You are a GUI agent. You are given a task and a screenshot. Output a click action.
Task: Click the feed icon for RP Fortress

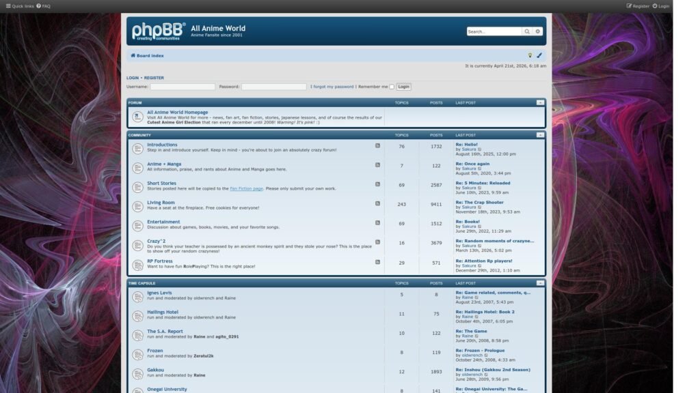(377, 261)
